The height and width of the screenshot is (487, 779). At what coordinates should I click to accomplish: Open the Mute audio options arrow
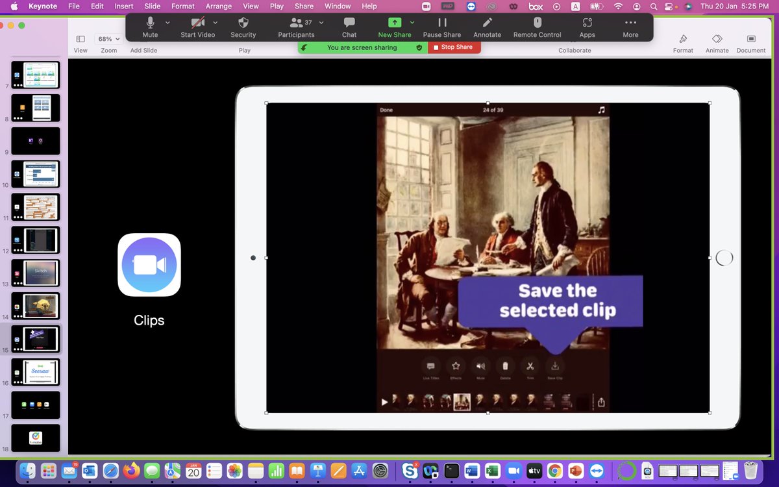[167, 22]
